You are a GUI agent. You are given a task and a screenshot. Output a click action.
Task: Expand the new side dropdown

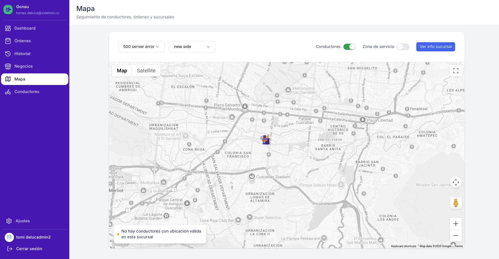tap(192, 47)
